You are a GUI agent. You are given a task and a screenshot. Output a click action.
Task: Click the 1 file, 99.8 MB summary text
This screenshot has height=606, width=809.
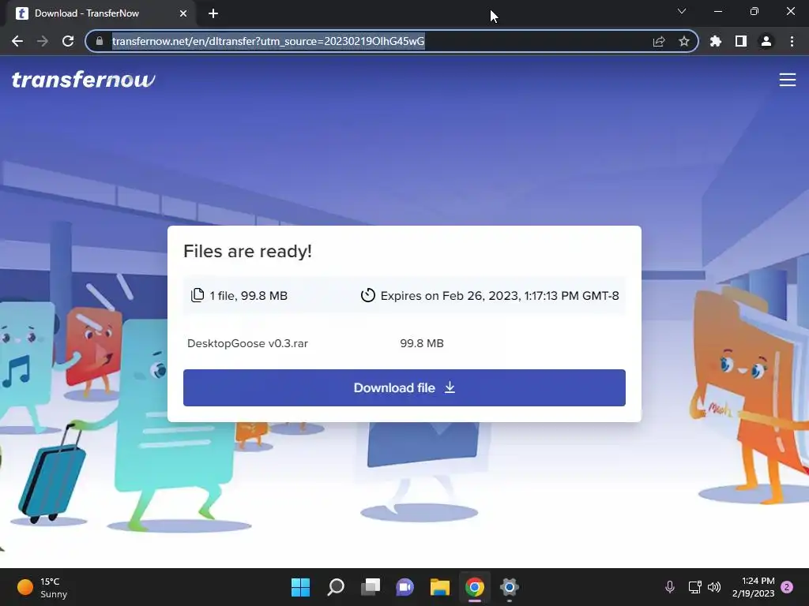248,296
